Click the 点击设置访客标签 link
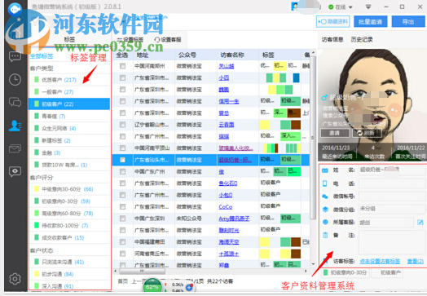The height and width of the screenshot is (296, 427). tap(380, 261)
